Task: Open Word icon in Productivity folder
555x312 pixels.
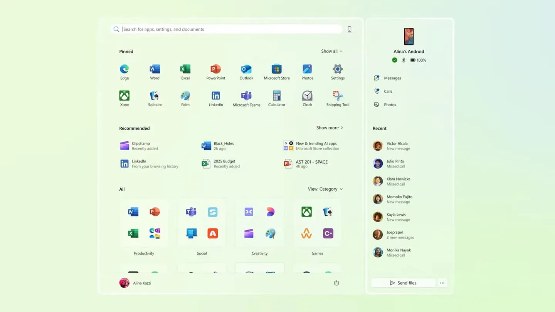Action: (x=133, y=212)
